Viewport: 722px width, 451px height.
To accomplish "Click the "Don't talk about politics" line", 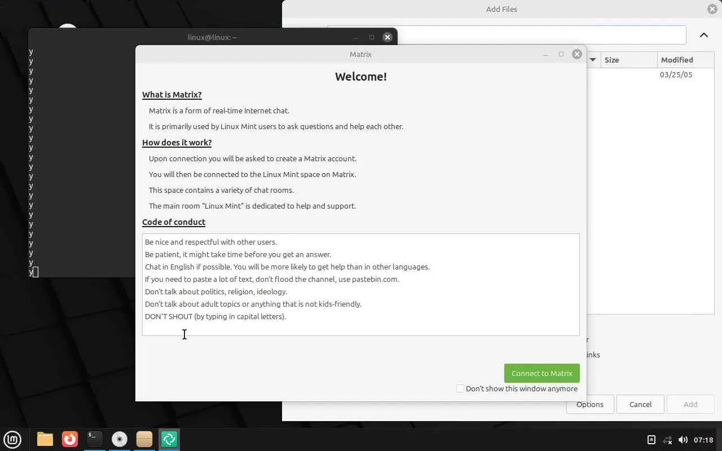I will point(216,291).
